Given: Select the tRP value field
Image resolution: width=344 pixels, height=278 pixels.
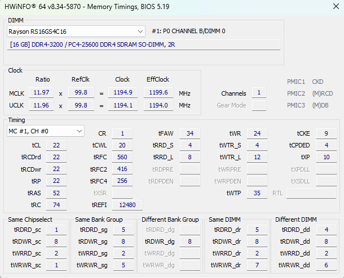Looking at the screenshot, I should [x=56, y=181].
